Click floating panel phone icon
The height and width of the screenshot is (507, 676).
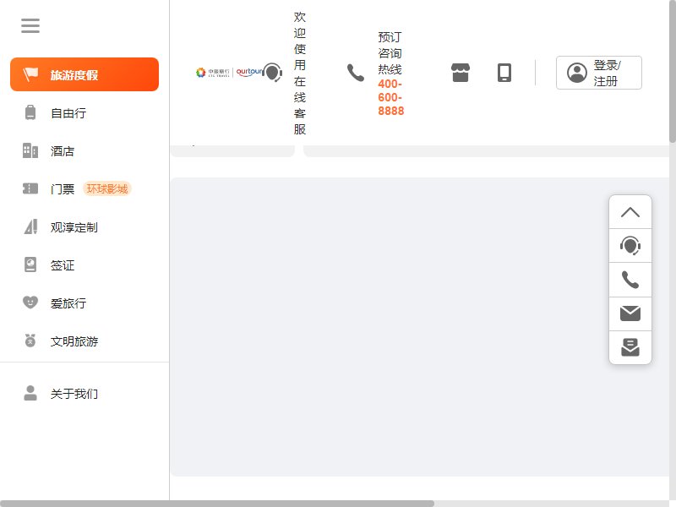pyautogui.click(x=630, y=280)
